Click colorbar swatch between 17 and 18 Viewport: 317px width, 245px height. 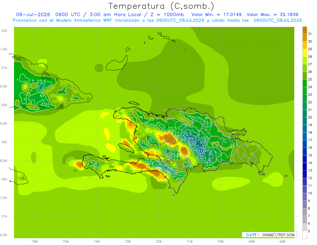pos(305,136)
